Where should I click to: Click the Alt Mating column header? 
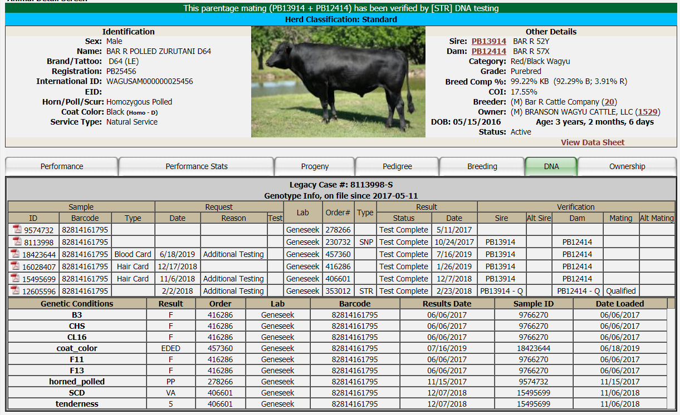[657, 218]
